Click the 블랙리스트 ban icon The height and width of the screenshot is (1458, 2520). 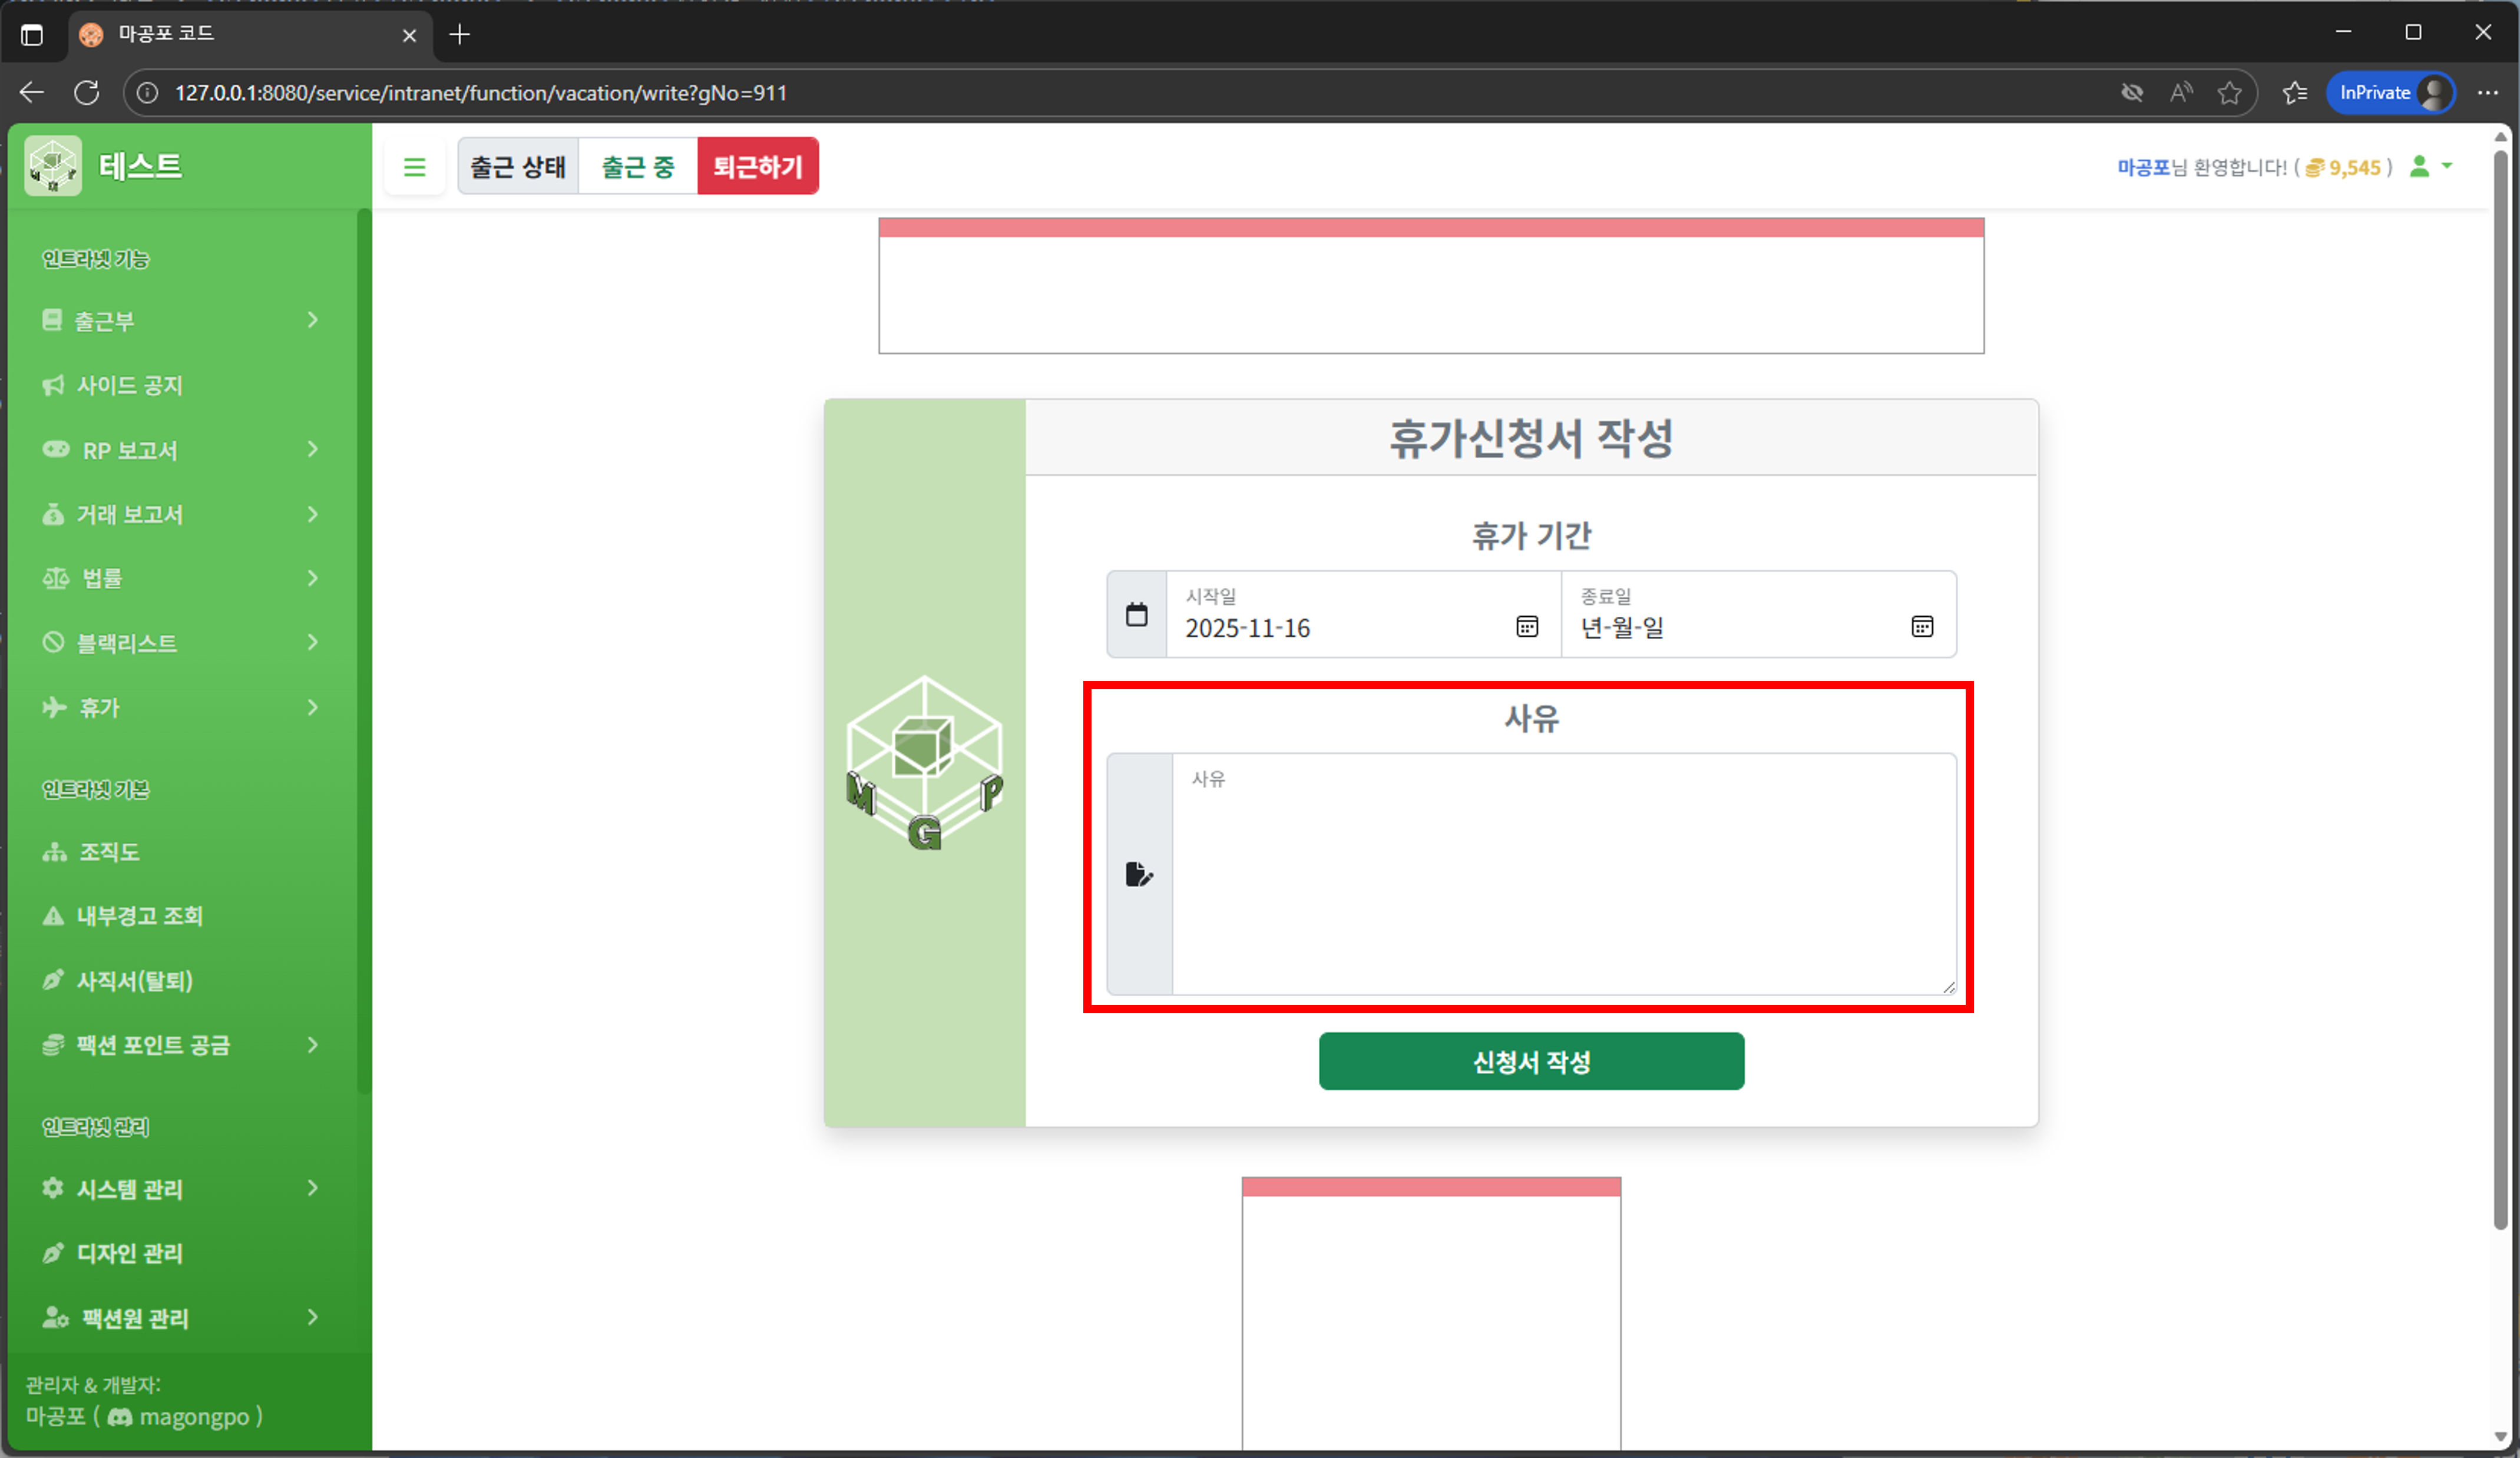pos(53,643)
